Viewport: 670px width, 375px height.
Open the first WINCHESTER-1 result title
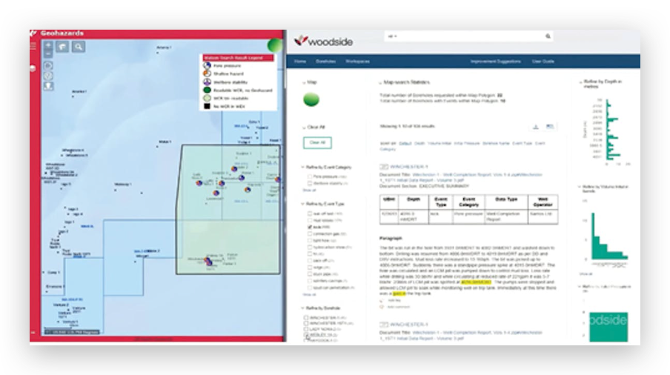point(409,167)
